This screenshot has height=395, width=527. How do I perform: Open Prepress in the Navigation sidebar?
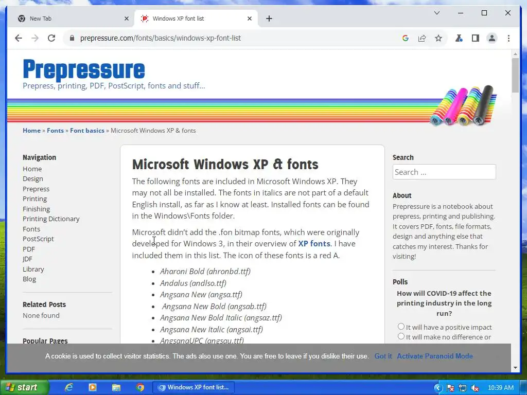point(36,189)
